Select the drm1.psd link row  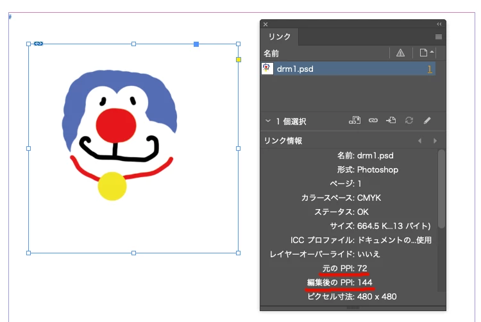pyautogui.click(x=348, y=69)
